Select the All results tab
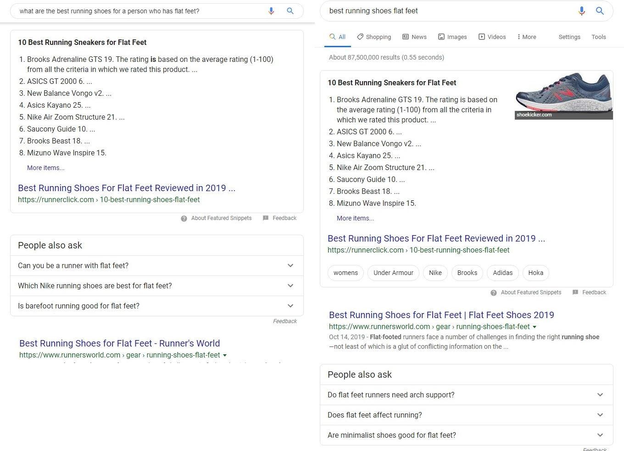This screenshot has width=624, height=451. click(338, 37)
